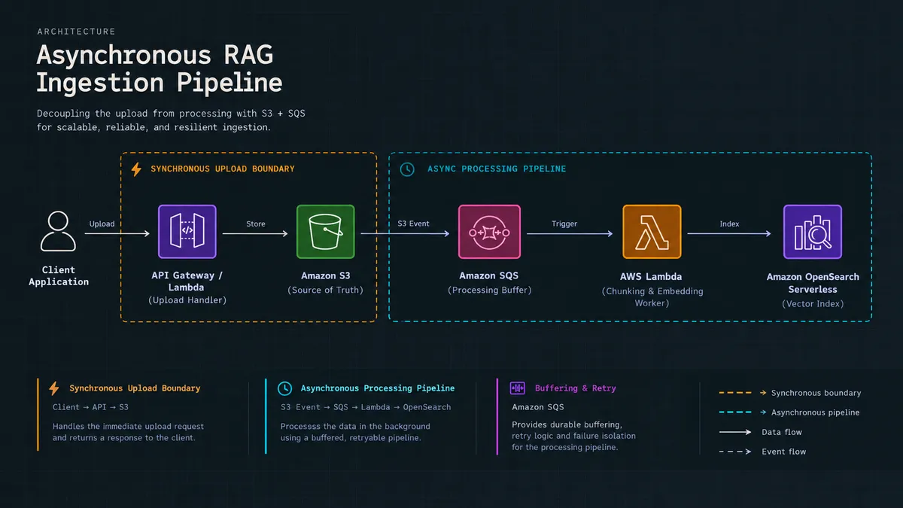This screenshot has width=903, height=508.
Task: Click the clock icon beside Async Processing Pipeline
Action: point(407,169)
